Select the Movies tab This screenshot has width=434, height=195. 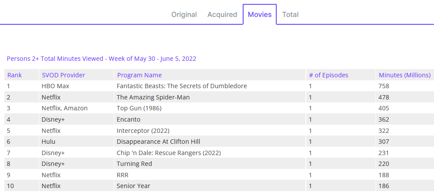260,14
